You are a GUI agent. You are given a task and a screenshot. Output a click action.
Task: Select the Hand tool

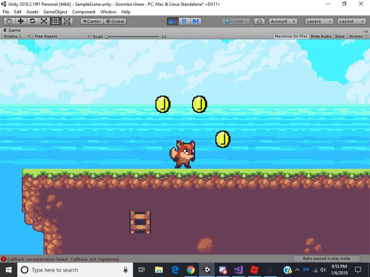click(x=9, y=21)
